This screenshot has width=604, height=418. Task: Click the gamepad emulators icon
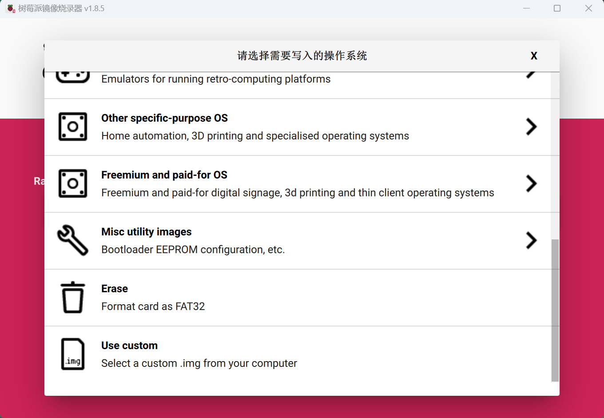(x=73, y=77)
